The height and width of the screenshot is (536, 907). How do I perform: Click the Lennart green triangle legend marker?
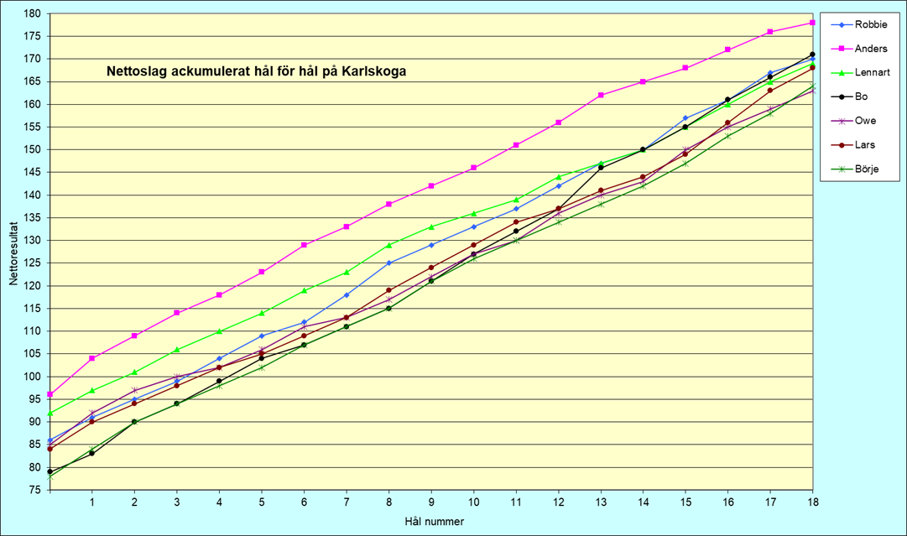(842, 73)
